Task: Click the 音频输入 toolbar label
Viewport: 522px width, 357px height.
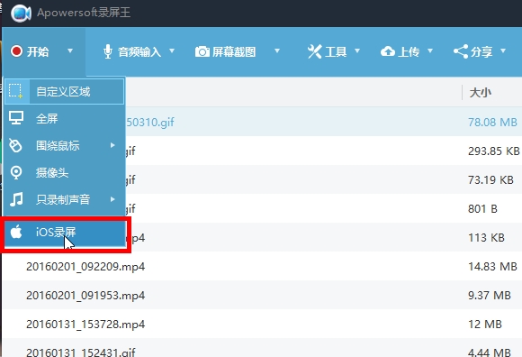Action: pos(139,52)
